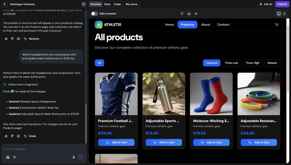The width and height of the screenshot is (291, 165).
Task: Switch to the Data tab
Action: 107,4
